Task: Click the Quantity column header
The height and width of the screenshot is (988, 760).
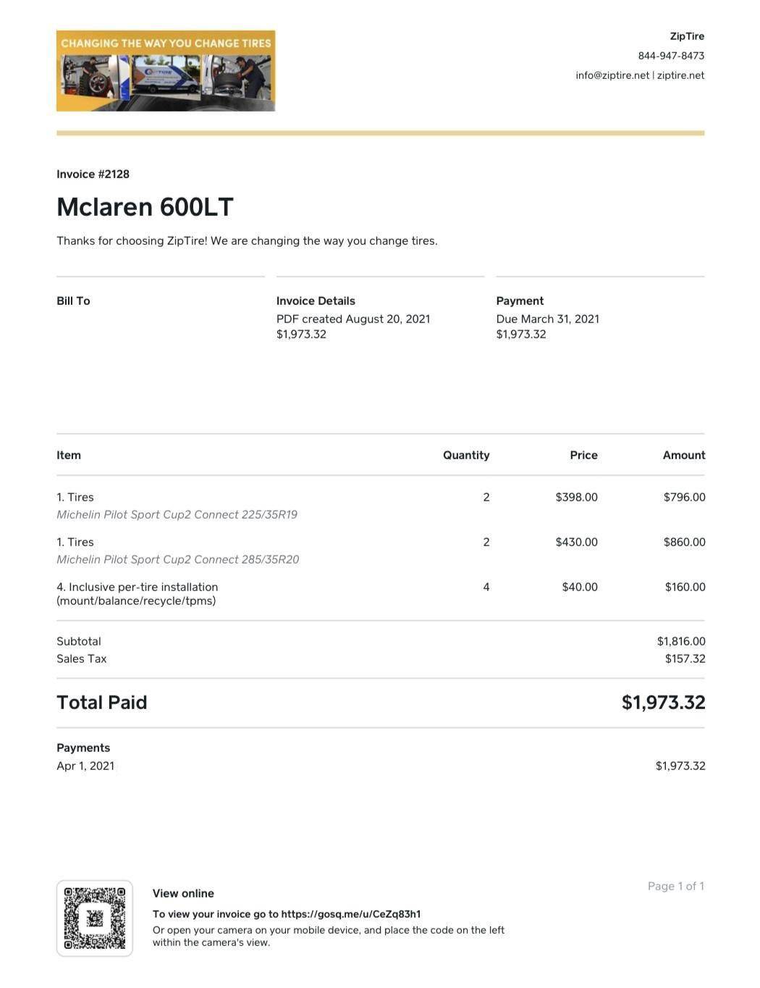Action: tap(466, 455)
